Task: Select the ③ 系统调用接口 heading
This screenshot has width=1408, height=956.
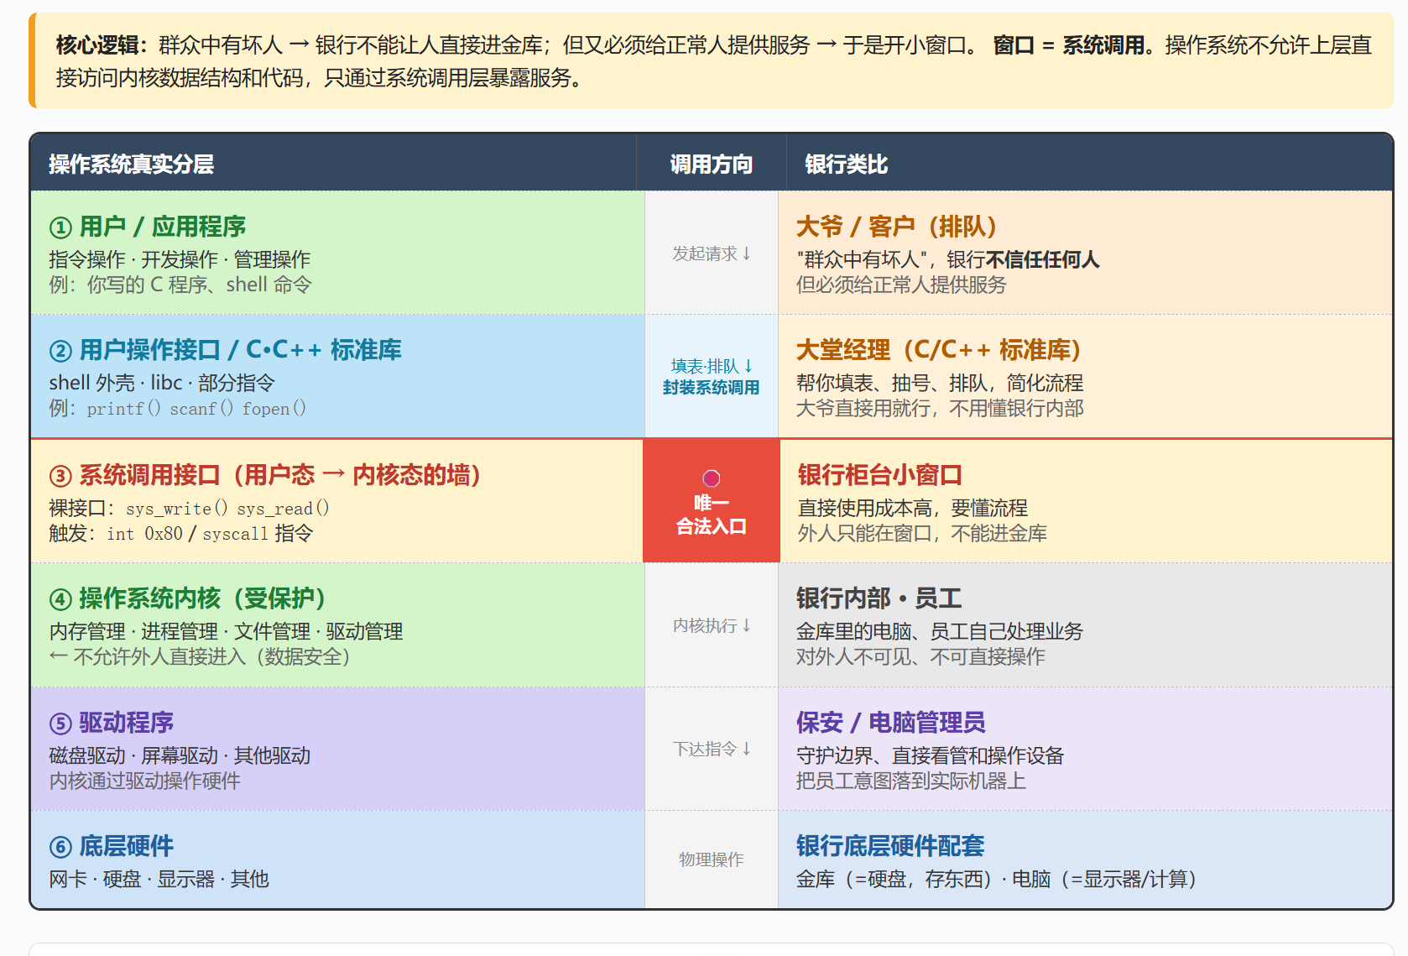Action: 265,475
